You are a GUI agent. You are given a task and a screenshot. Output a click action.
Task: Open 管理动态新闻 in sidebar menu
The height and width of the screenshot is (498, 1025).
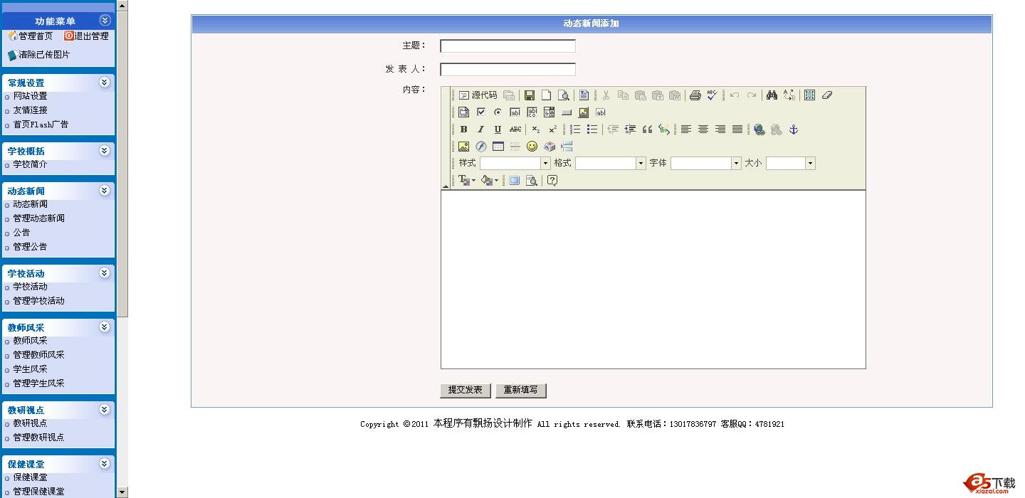coord(38,218)
